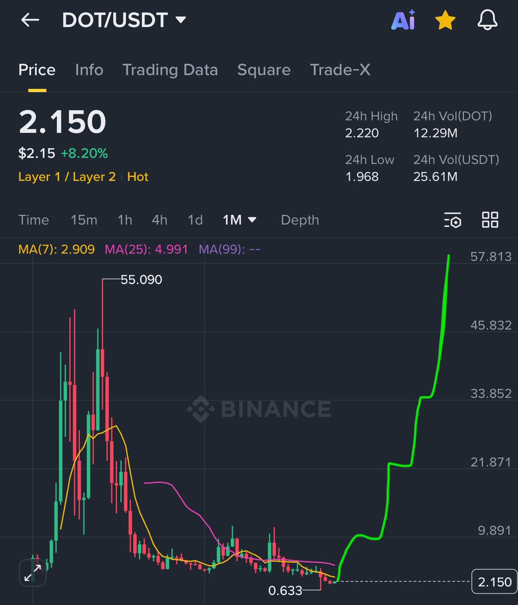Open the order filter list icon
This screenshot has height=605, width=518.
point(453,220)
